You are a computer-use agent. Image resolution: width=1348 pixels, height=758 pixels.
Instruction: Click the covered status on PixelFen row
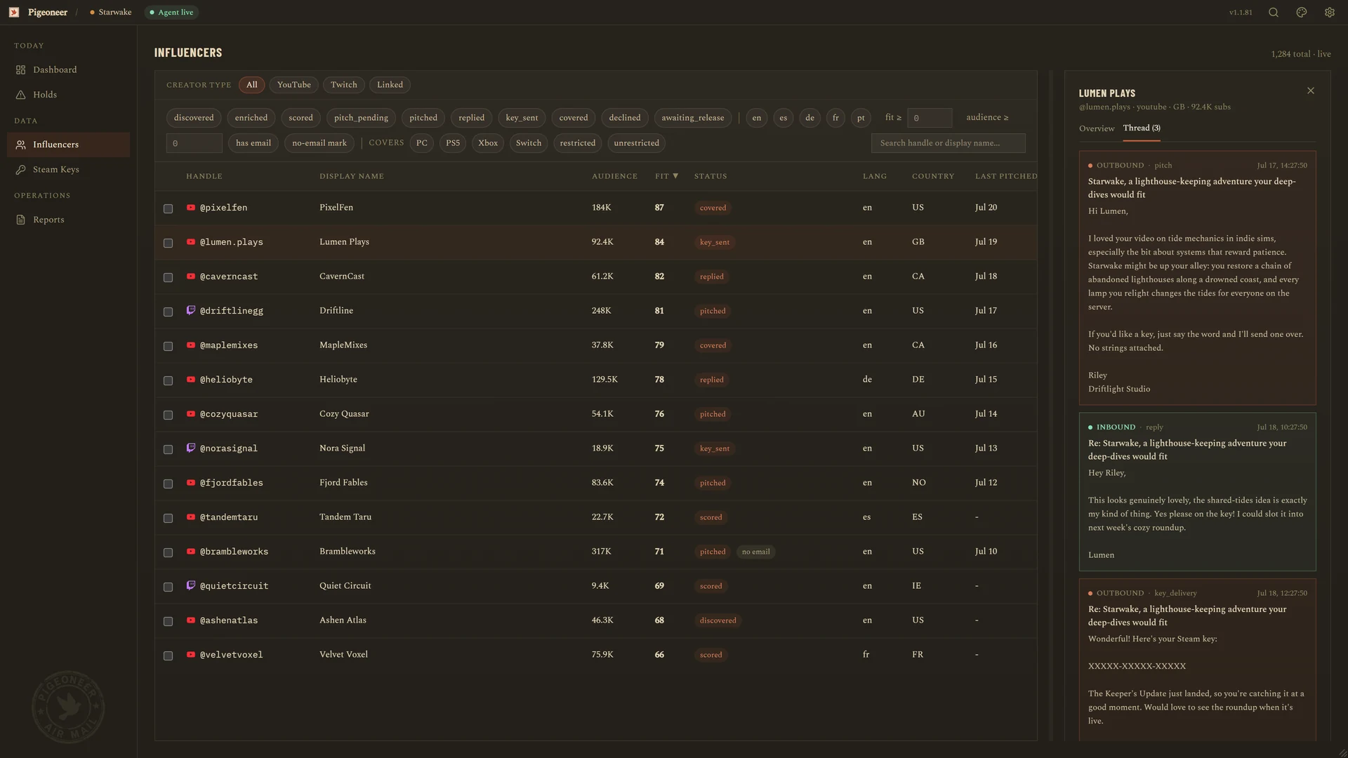[713, 208]
